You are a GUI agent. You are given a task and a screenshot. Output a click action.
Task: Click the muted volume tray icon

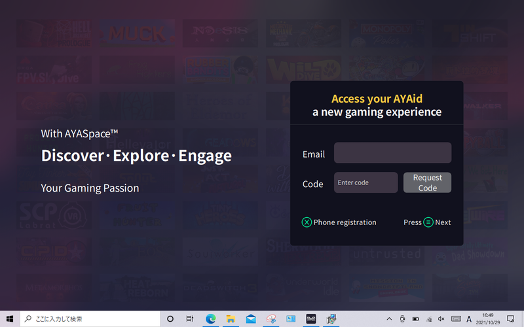(x=441, y=319)
